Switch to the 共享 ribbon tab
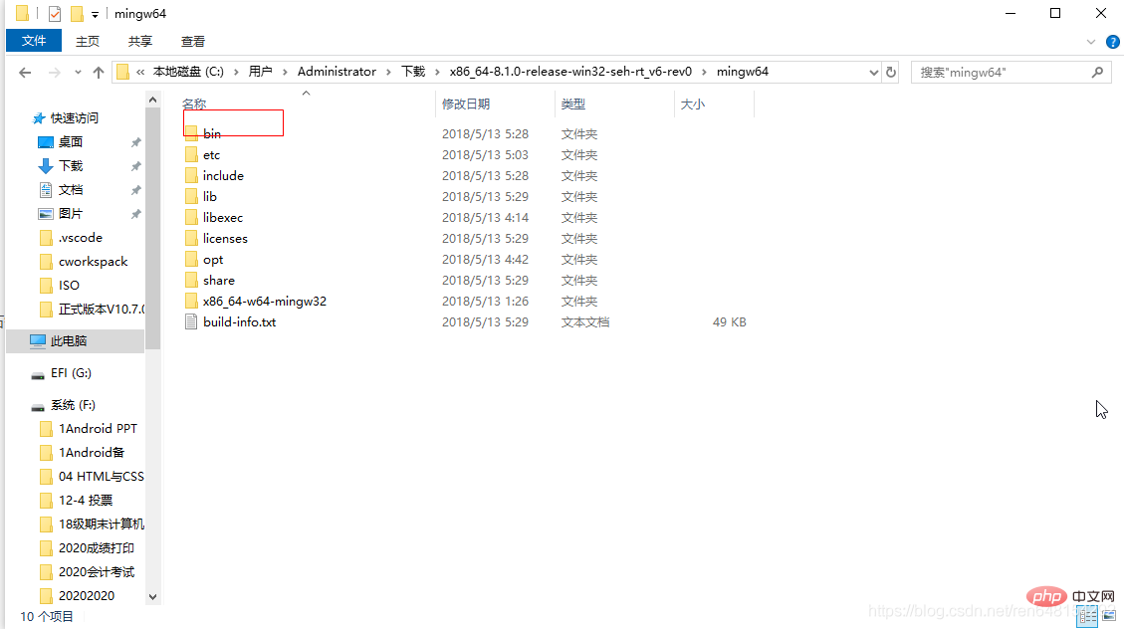This screenshot has height=629, width=1125. (140, 42)
